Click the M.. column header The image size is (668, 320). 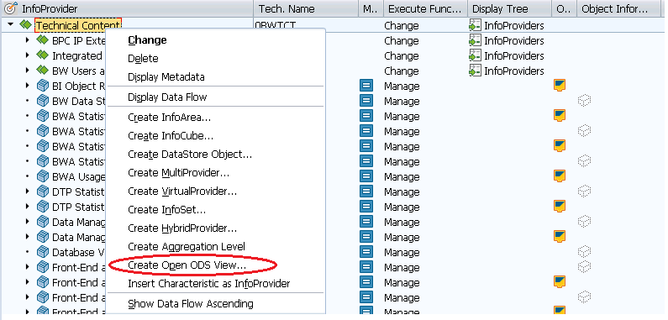click(x=371, y=8)
